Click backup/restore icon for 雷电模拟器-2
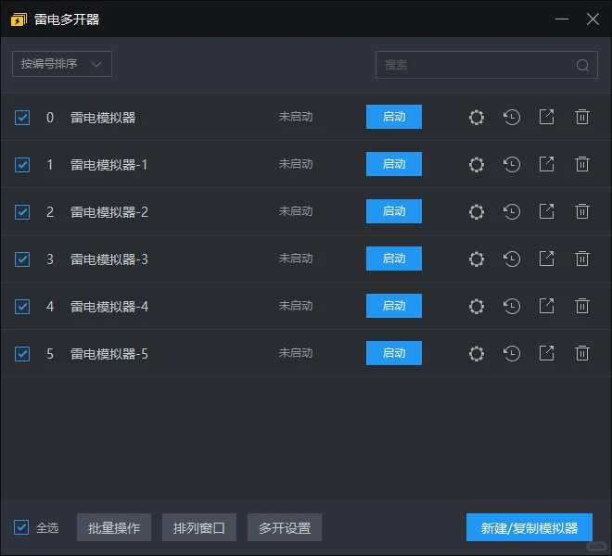Viewport: 612px width, 556px height. click(511, 212)
